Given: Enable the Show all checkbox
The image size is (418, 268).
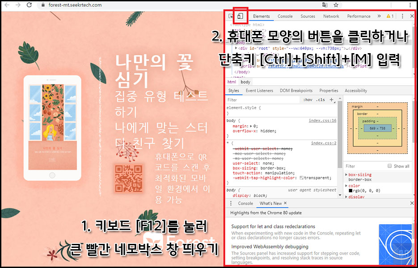Looking at the screenshot, I should click(x=389, y=166).
